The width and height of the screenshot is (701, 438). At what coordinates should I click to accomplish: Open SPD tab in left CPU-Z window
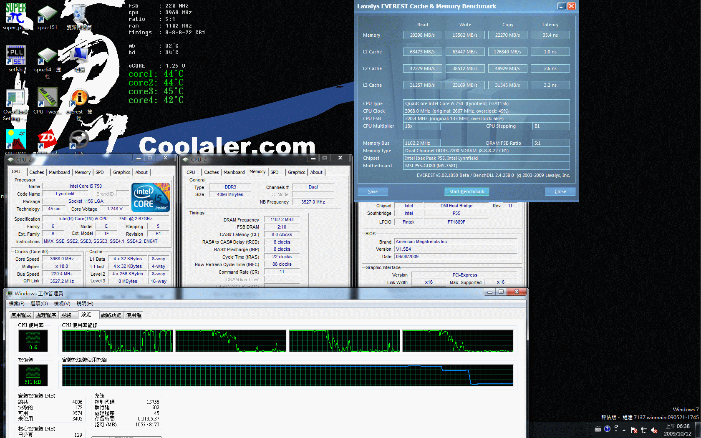pos(99,172)
